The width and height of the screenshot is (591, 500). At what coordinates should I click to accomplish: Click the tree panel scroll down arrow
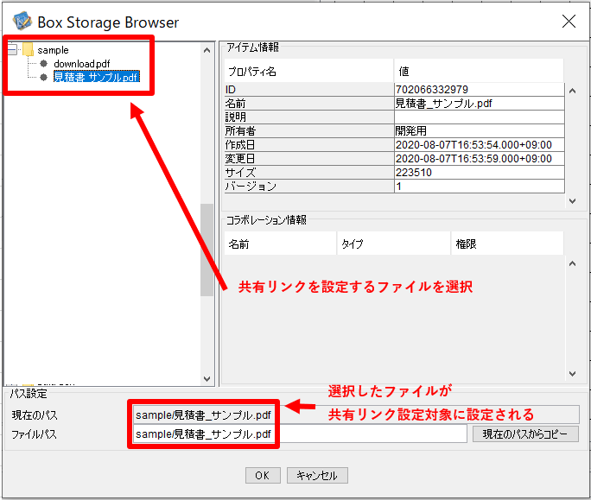tap(207, 379)
